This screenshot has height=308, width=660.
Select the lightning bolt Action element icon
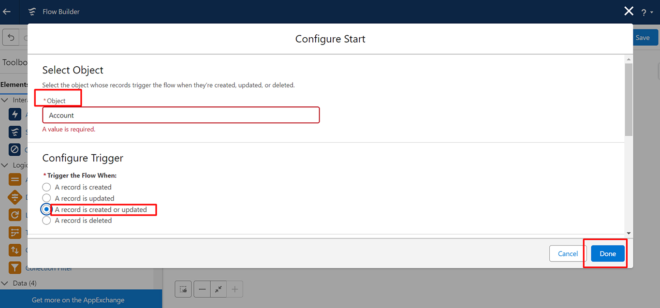pyautogui.click(x=15, y=115)
